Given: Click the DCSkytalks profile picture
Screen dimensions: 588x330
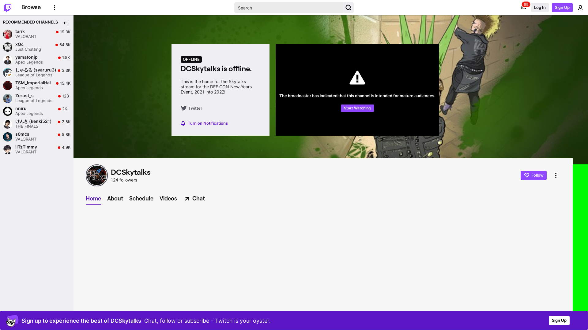Looking at the screenshot, I should [97, 175].
